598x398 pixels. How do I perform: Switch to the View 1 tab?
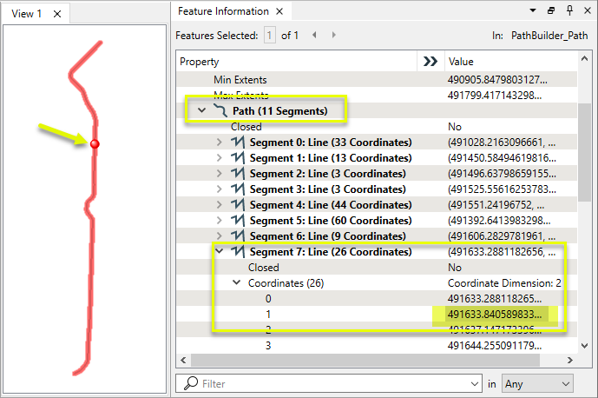26,13
